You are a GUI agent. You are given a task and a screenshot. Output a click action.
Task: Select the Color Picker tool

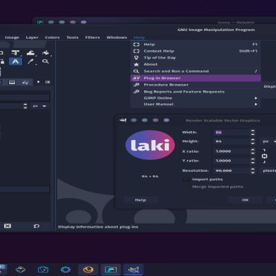tap(31, 61)
